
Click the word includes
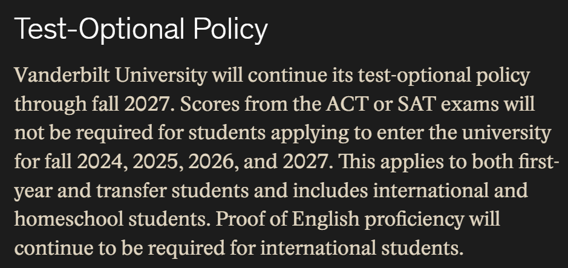[x=330, y=191]
